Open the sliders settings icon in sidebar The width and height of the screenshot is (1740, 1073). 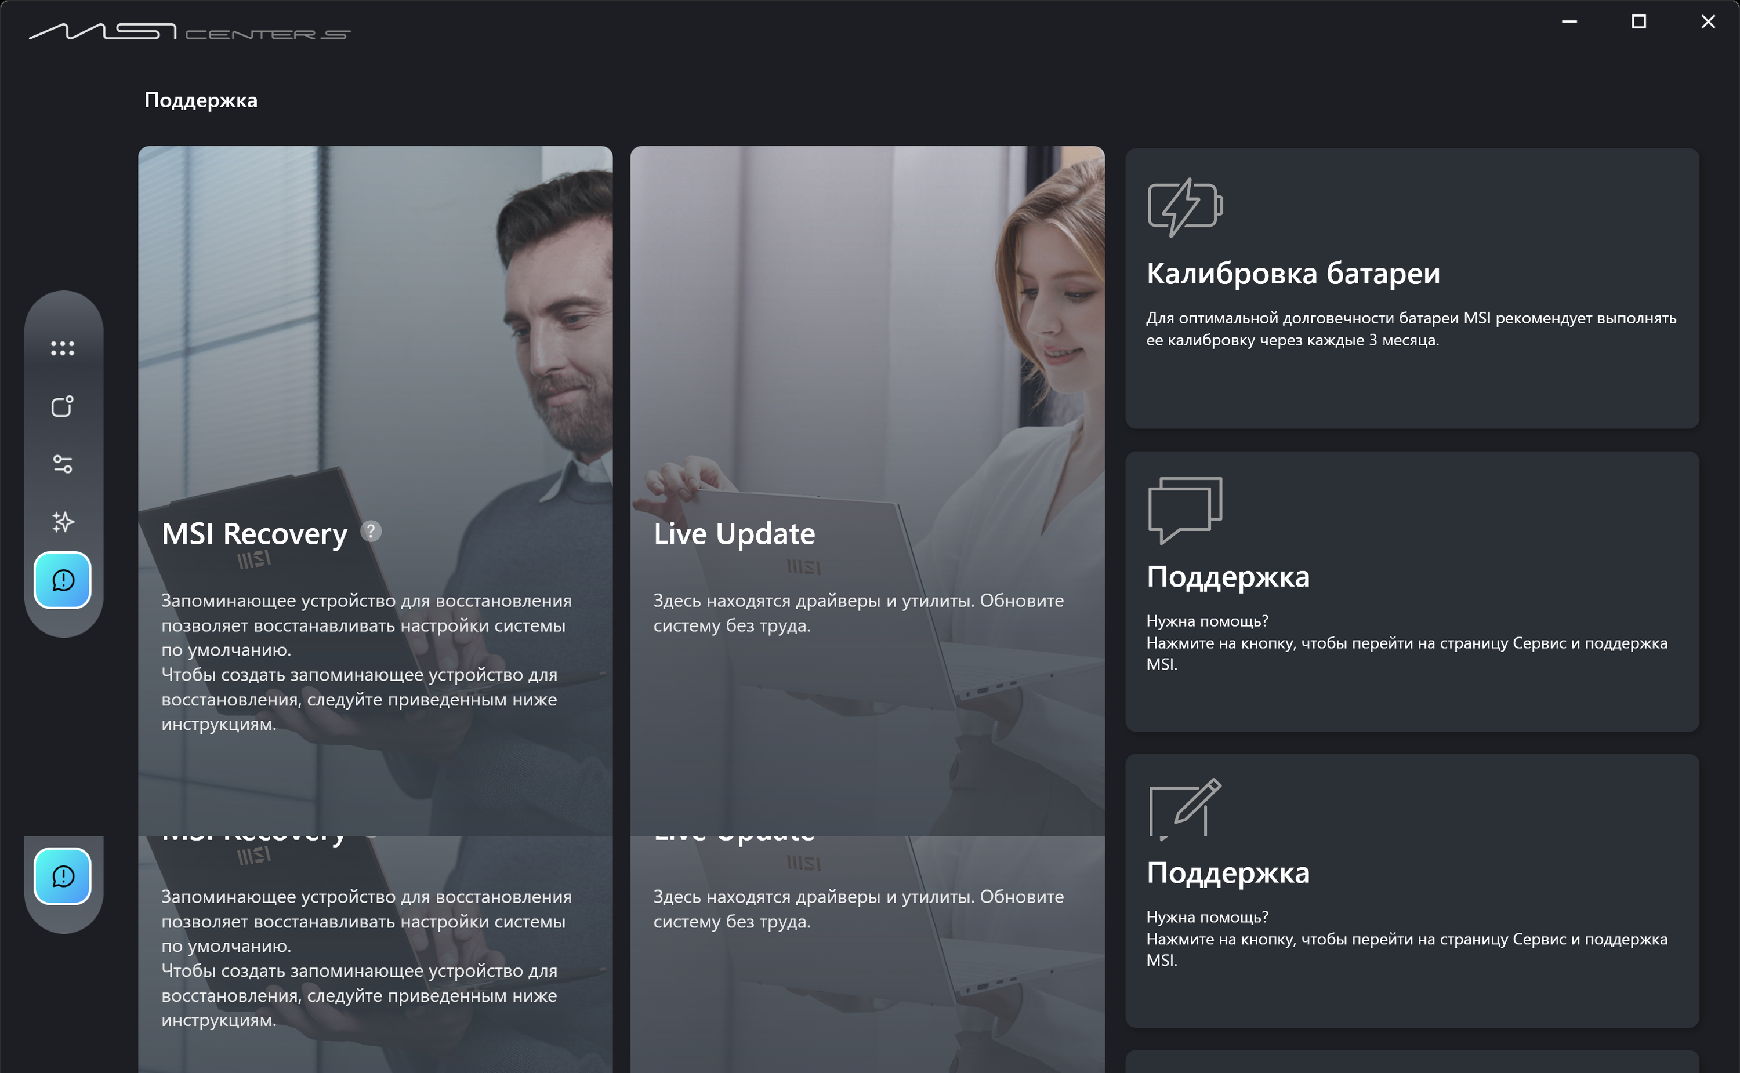(63, 464)
